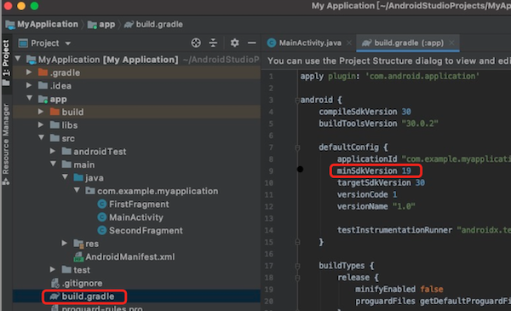Open Project panel settings gear

tap(235, 43)
